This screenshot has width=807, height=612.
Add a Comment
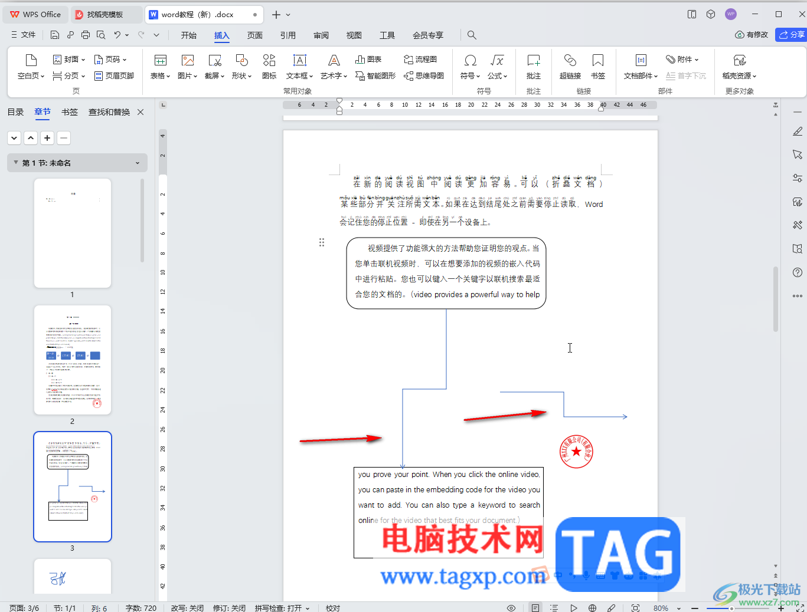pos(534,67)
